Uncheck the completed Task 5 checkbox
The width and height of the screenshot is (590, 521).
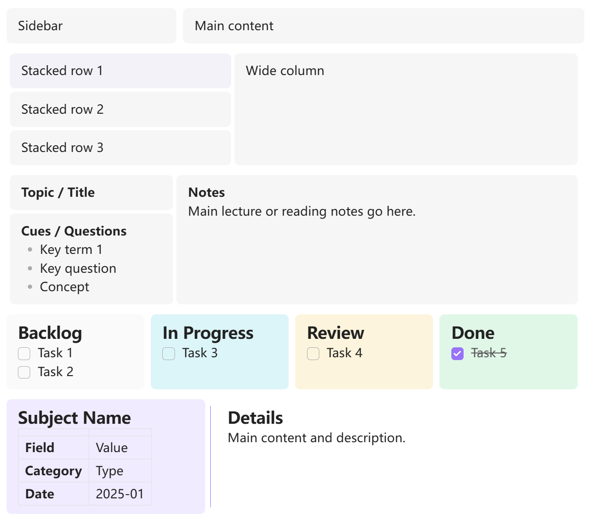tap(457, 353)
